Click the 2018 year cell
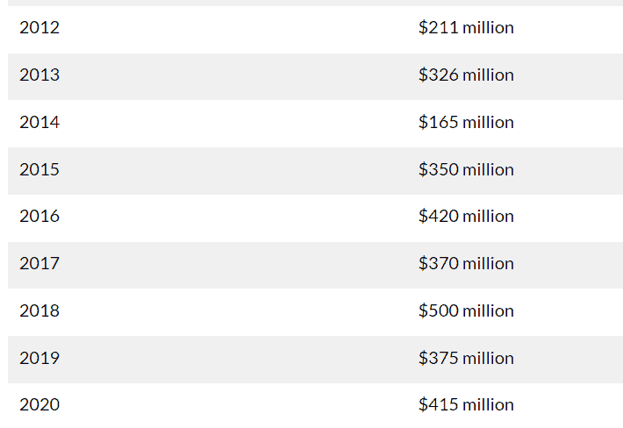This screenshot has height=428, width=623. click(39, 310)
